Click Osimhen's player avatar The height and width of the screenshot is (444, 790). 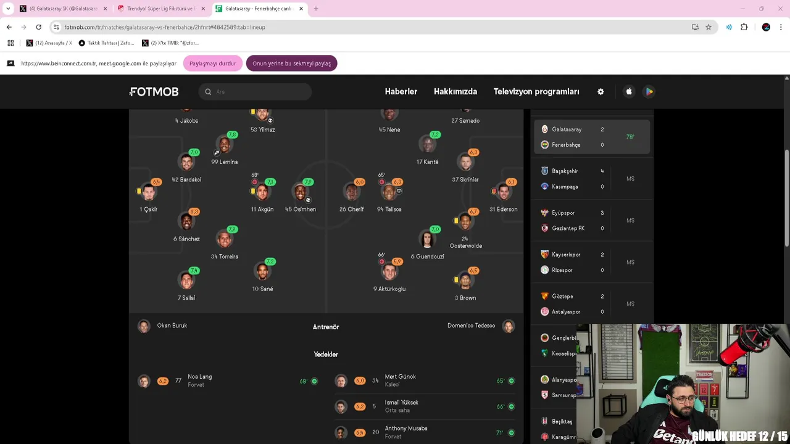click(x=300, y=192)
